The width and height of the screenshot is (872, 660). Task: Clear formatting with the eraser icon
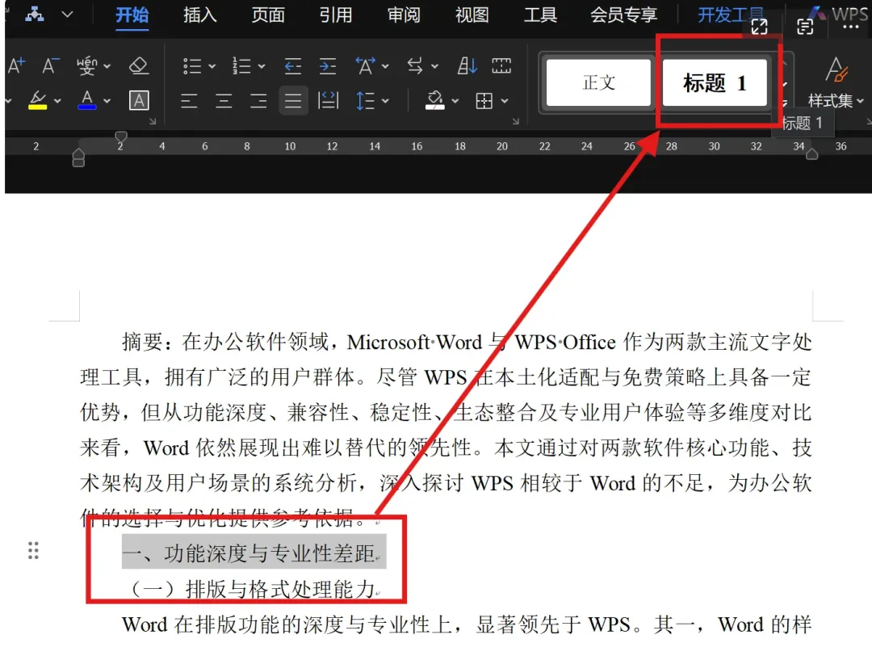(x=139, y=65)
